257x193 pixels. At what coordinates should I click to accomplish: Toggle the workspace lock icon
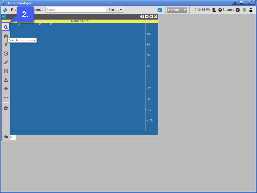click(x=251, y=10)
